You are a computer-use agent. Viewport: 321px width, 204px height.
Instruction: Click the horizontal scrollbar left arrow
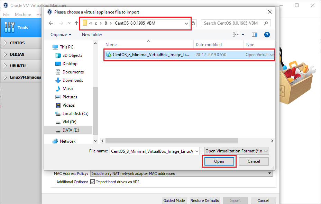102,141
